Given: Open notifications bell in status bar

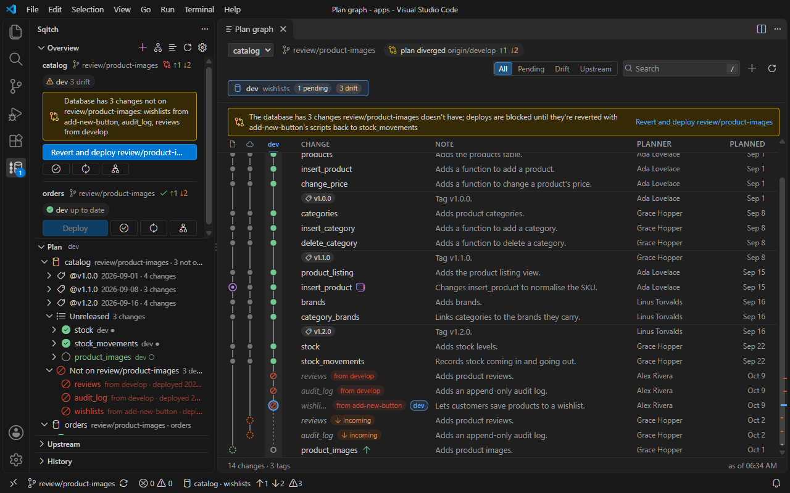Looking at the screenshot, I should tap(776, 483).
